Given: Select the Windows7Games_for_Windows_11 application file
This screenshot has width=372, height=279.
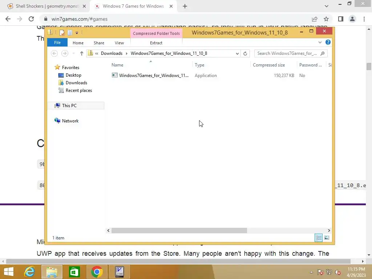Looking at the screenshot, I should click(x=154, y=76).
